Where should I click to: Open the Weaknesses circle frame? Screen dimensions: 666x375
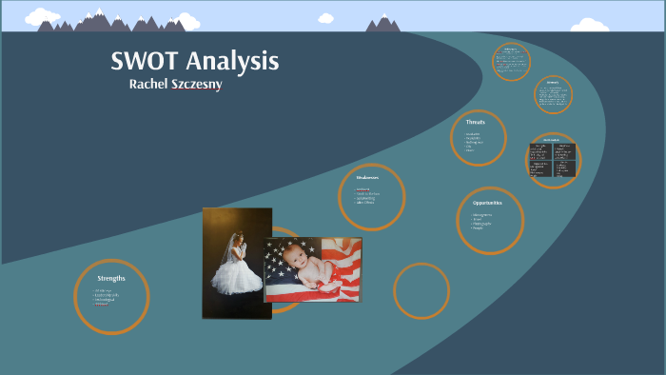tap(372, 197)
